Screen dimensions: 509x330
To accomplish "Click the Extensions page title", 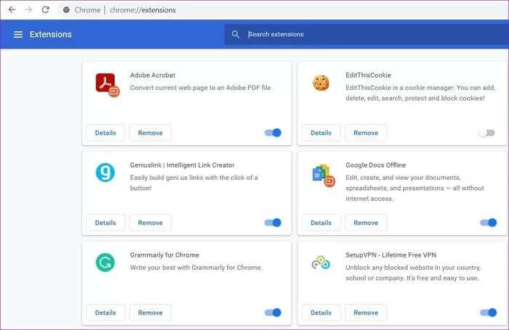I will (x=51, y=34).
